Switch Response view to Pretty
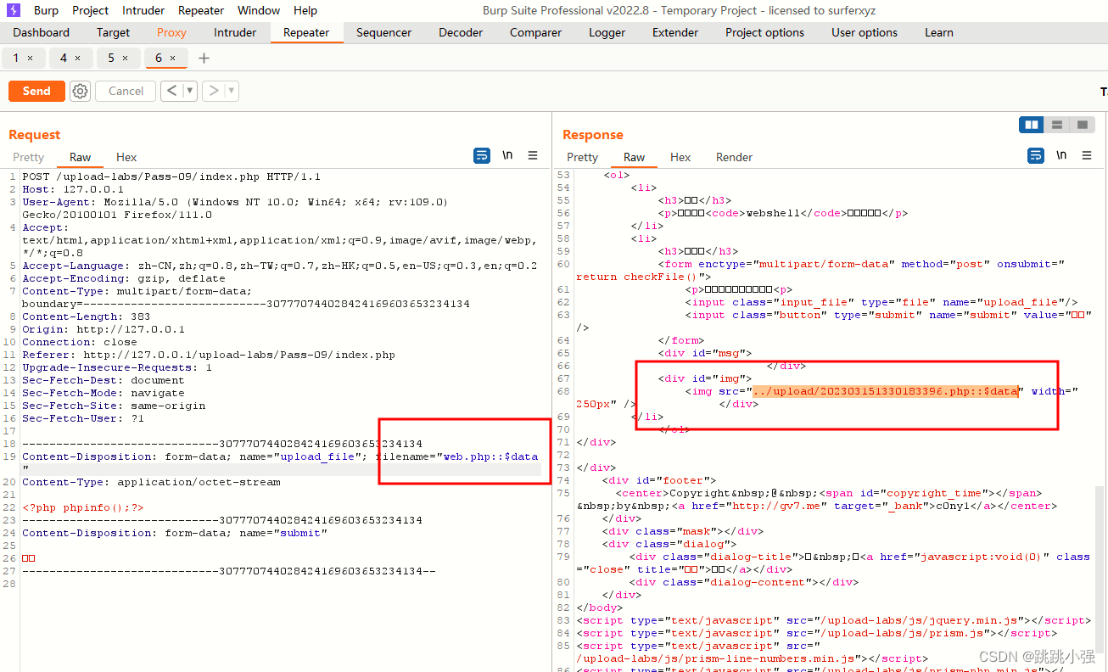1108x672 pixels. [582, 157]
